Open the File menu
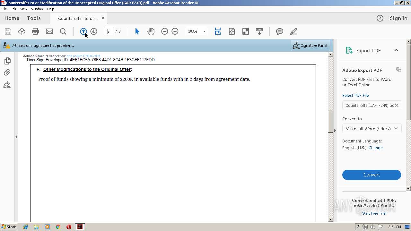Image resolution: width=411 pixels, height=231 pixels. pyautogui.click(x=4, y=9)
